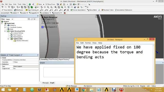The width and height of the screenshot is (164, 92).
Task: Click the Suppressed No field
Action: pyautogui.click(x=26, y=68)
